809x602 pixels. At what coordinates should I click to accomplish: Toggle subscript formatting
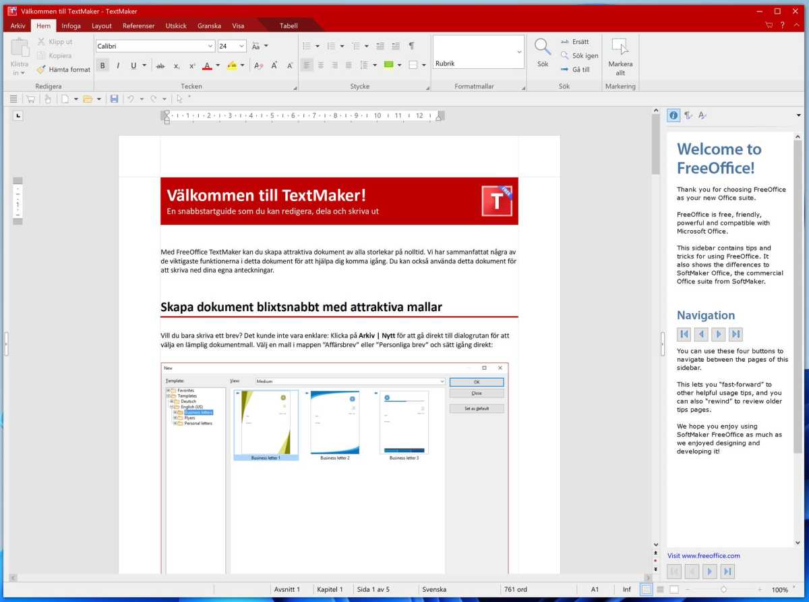(177, 65)
